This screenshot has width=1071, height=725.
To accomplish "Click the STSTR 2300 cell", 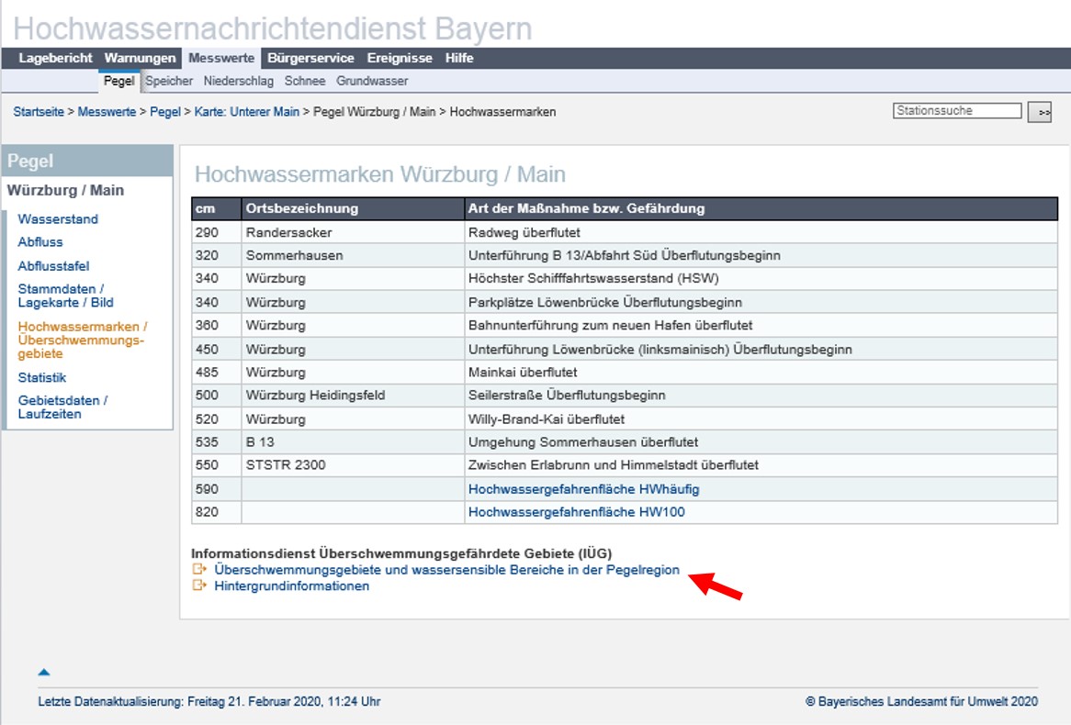I will pyautogui.click(x=353, y=465).
